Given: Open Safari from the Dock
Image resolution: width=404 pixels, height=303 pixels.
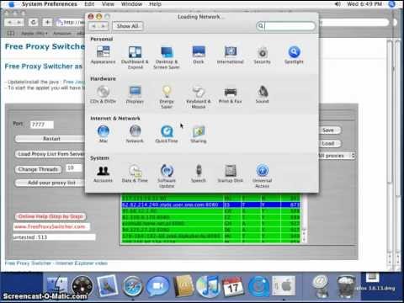Looking at the screenshot, I should point(133,286).
